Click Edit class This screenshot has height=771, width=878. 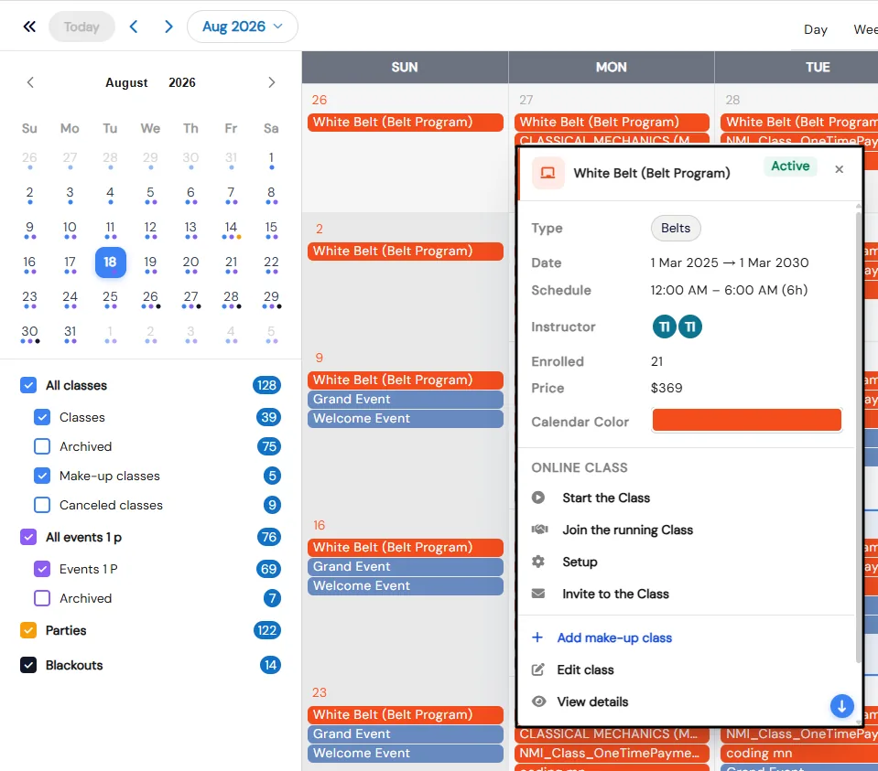[x=585, y=669]
